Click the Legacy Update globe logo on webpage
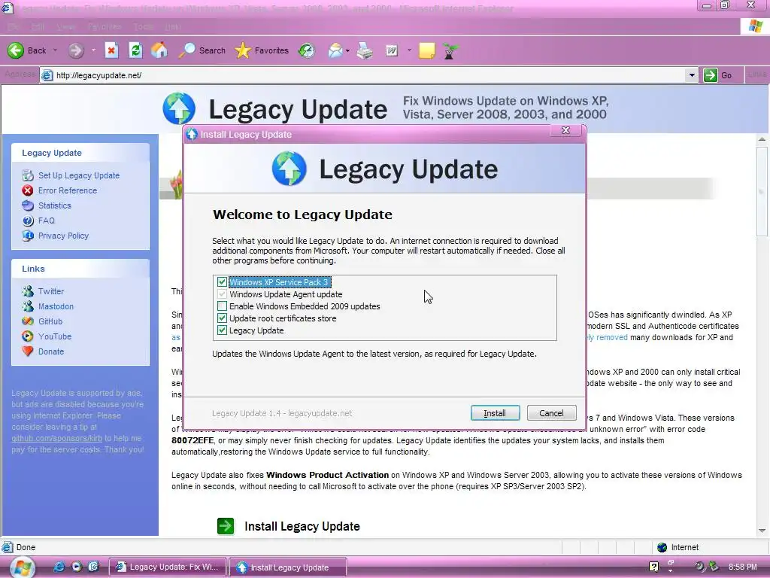Viewport: 770px width, 578px height. click(179, 108)
